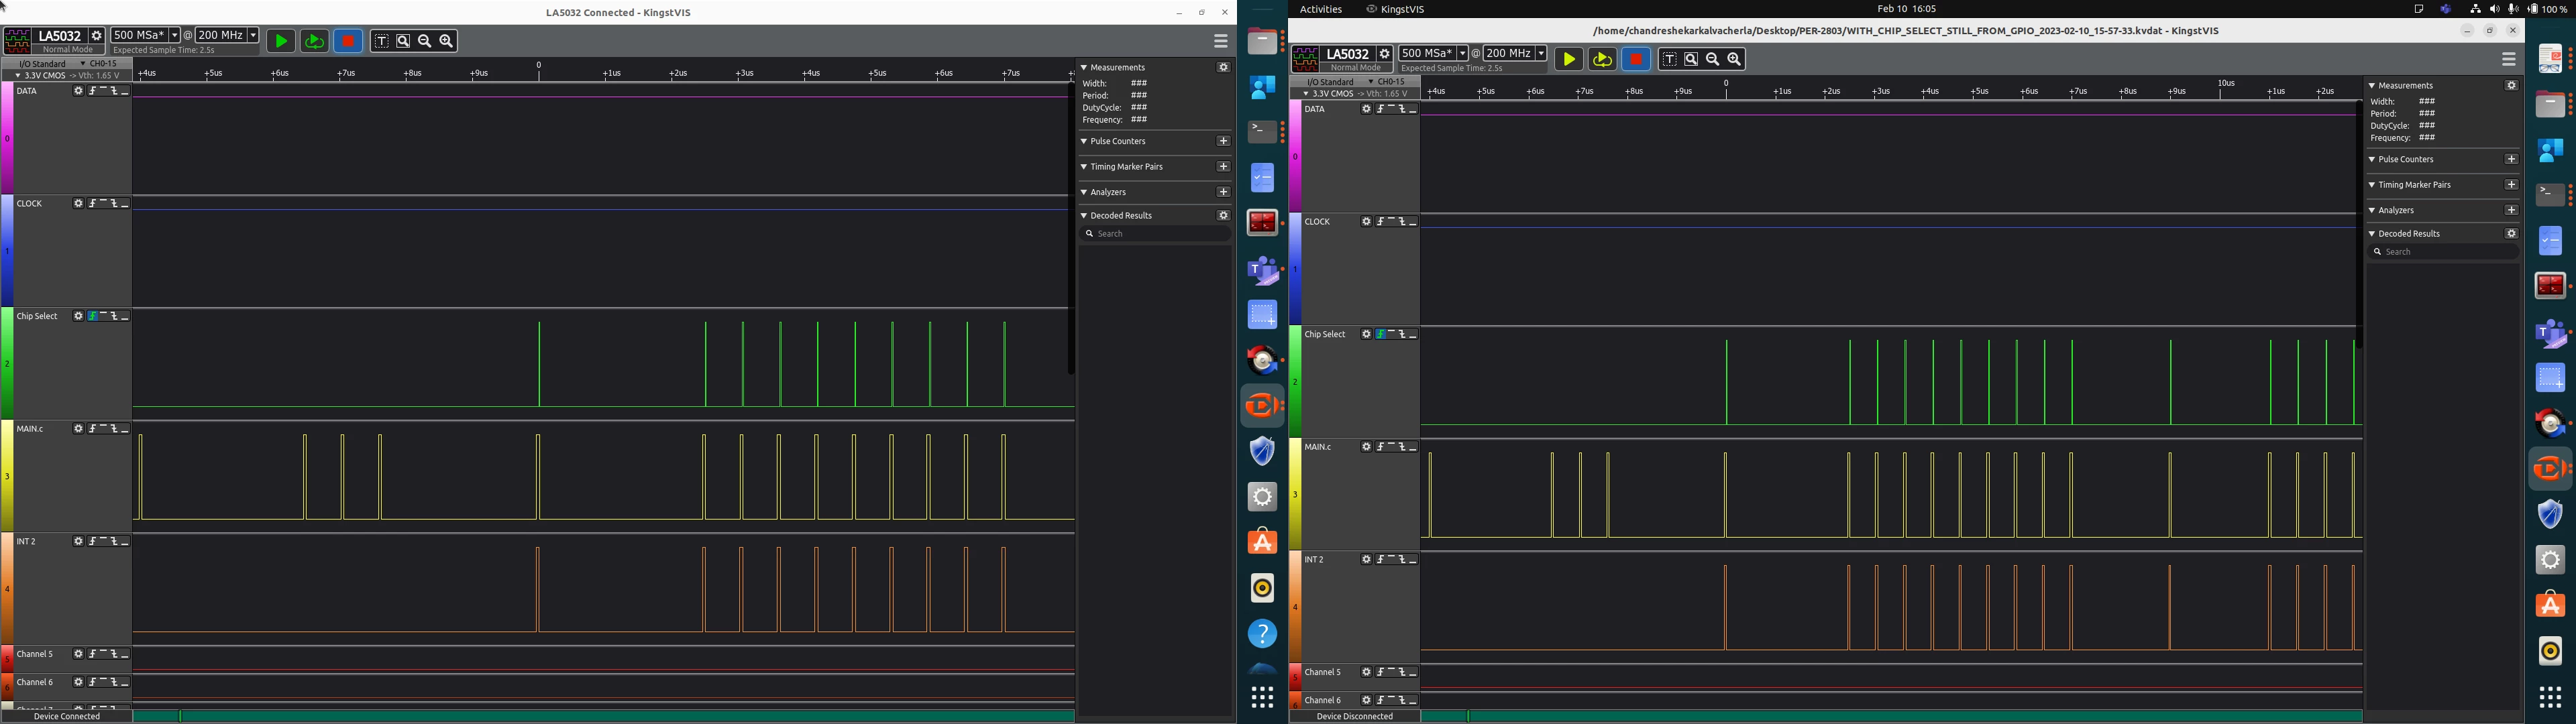
Task: Add timing marker pair in left window
Action: [x=1223, y=166]
